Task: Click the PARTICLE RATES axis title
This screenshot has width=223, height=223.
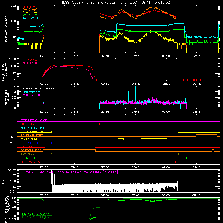Action: tap(3, 70)
